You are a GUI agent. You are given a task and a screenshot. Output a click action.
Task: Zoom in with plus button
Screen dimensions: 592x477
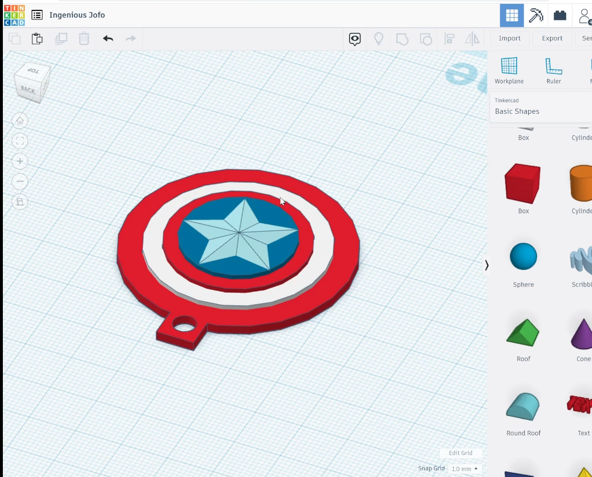pyautogui.click(x=20, y=161)
